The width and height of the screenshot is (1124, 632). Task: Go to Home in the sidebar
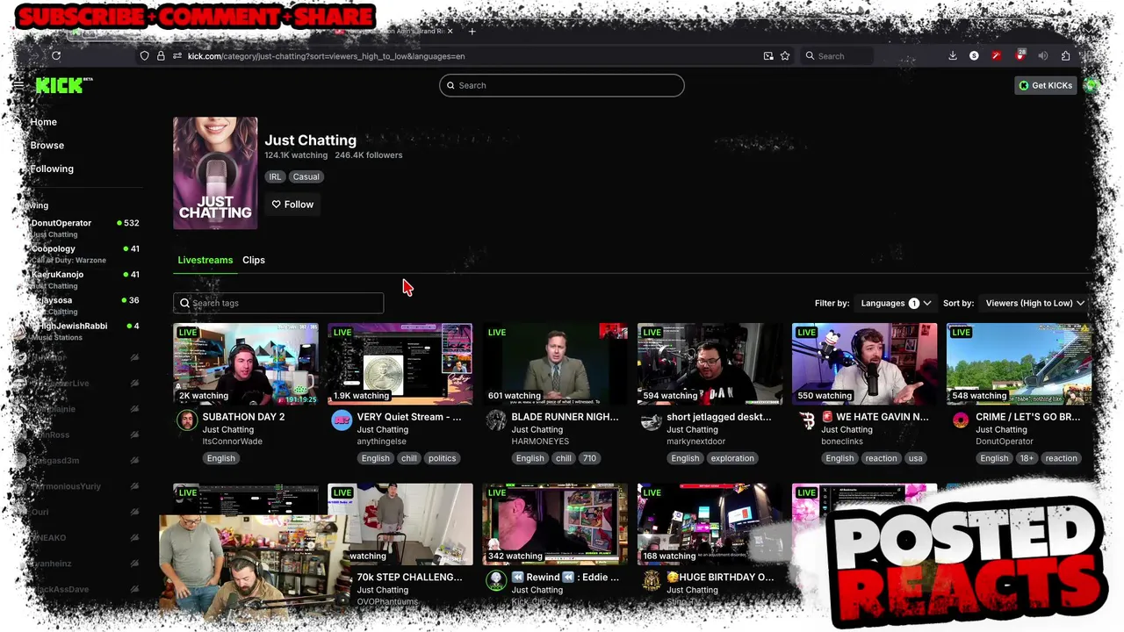point(43,122)
